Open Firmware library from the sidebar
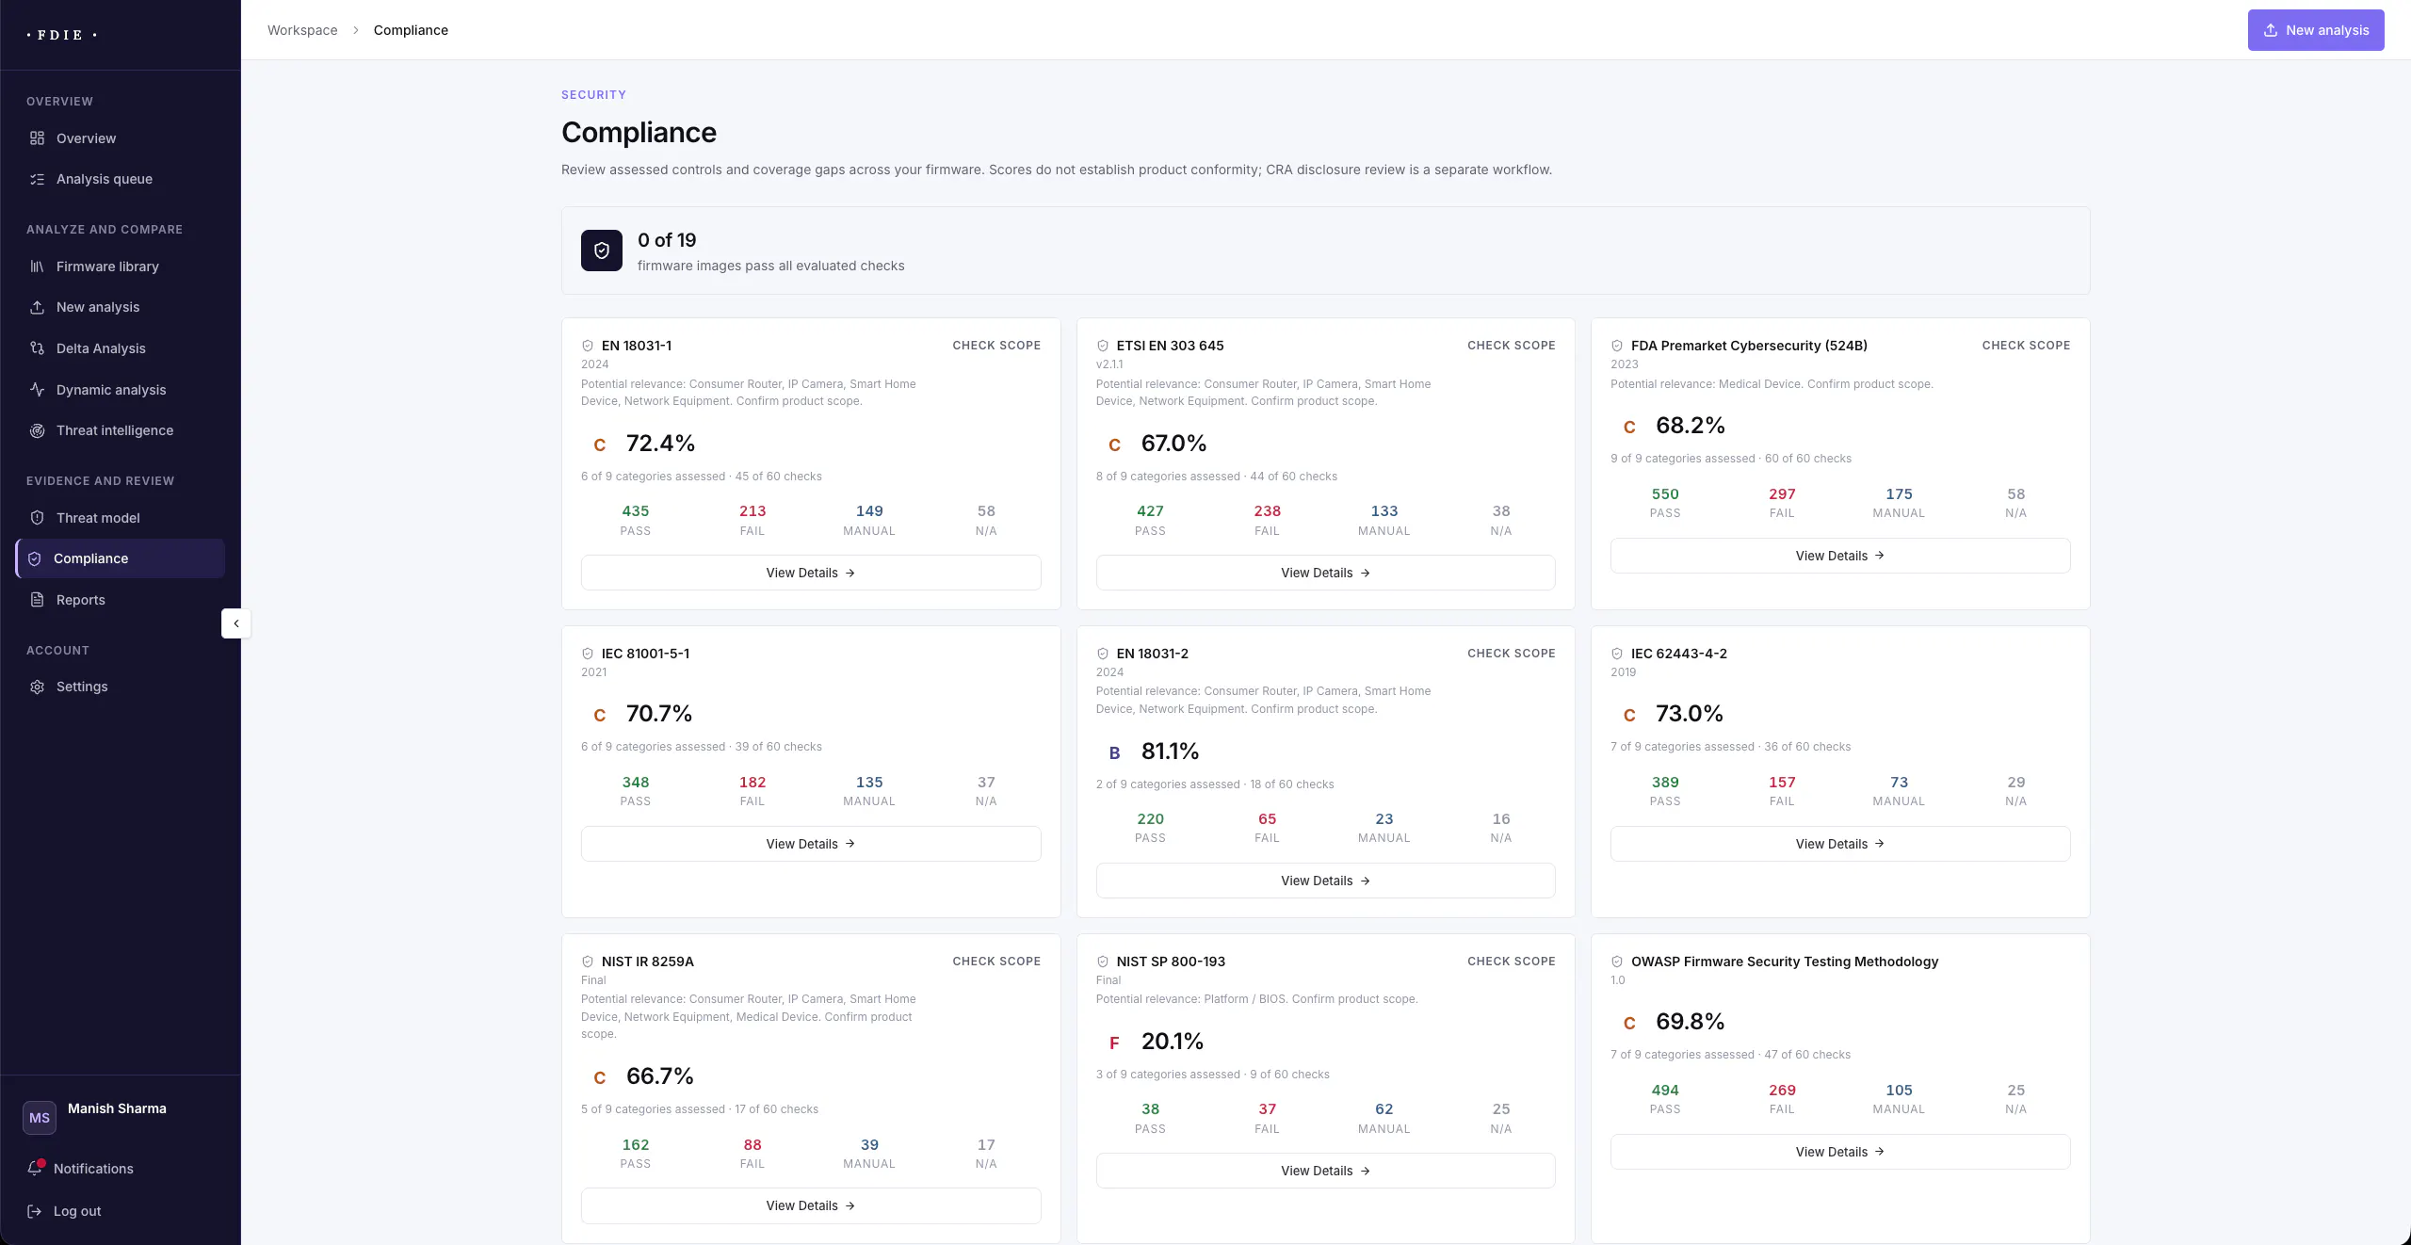Viewport: 2411px width, 1245px height. coord(121,267)
